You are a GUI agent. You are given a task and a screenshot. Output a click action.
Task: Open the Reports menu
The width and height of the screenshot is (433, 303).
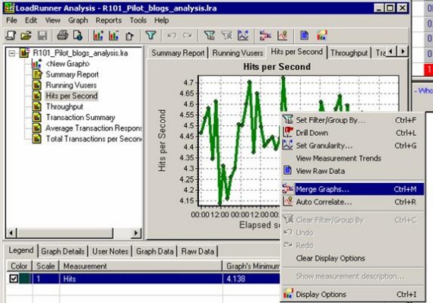click(x=109, y=21)
